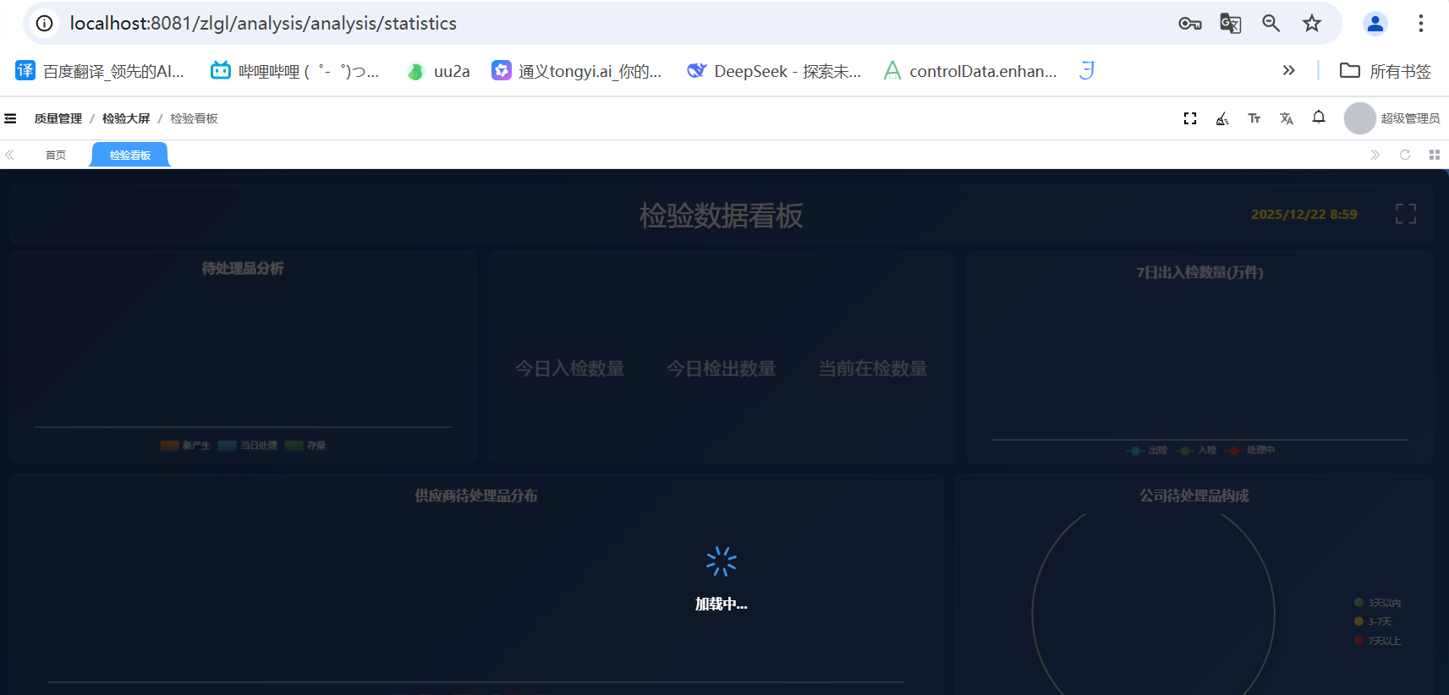Toggle the 新产生 legend series

coord(185,446)
